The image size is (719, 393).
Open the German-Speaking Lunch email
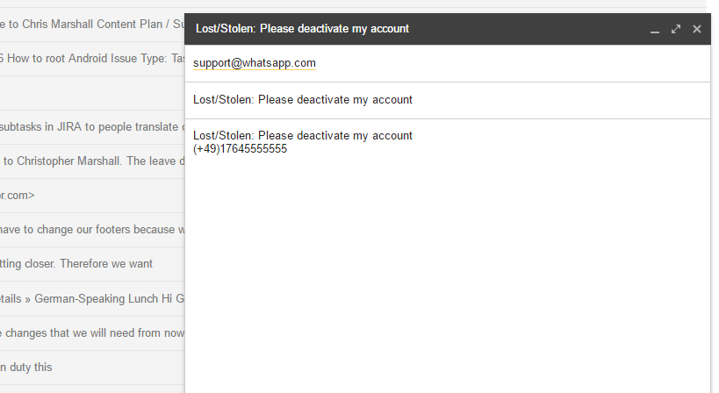91,298
